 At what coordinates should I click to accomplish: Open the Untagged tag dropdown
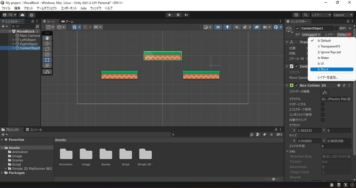click(x=311, y=35)
